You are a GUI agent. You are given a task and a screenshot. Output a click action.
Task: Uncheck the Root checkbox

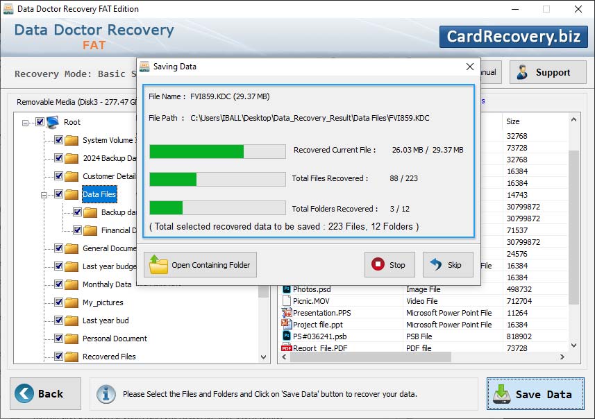[x=40, y=121]
